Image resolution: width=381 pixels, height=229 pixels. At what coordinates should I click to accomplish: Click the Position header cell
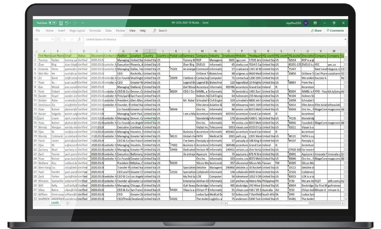coord(123,56)
